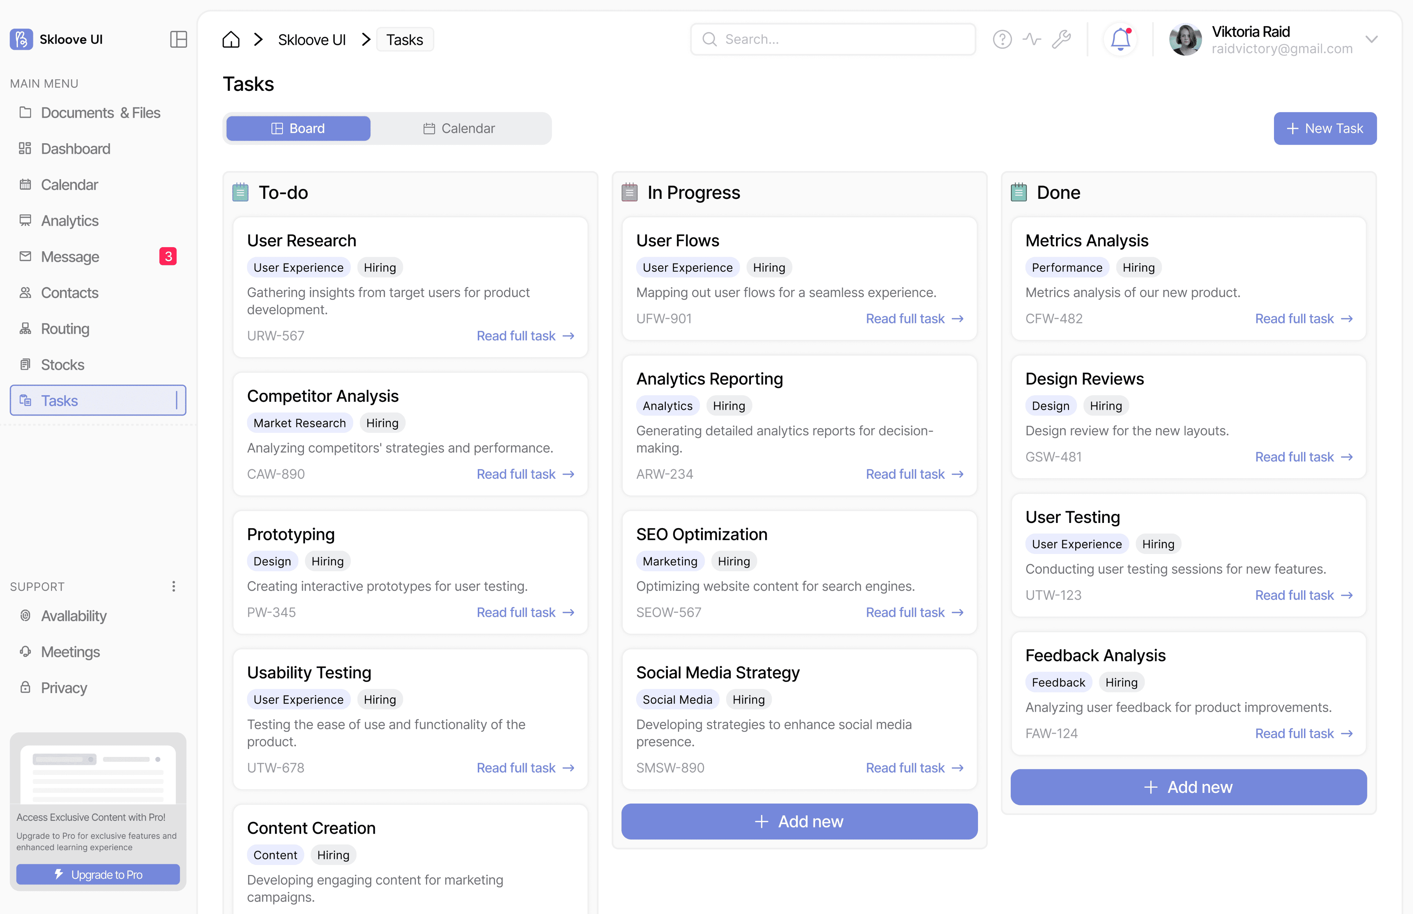This screenshot has height=914, width=1413.
Task: Click the red Message badge showing 3
Action: [x=168, y=256]
